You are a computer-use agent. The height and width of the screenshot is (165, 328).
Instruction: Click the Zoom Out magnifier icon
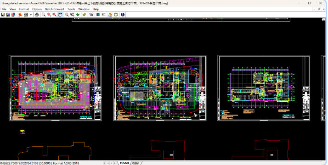point(54,15)
